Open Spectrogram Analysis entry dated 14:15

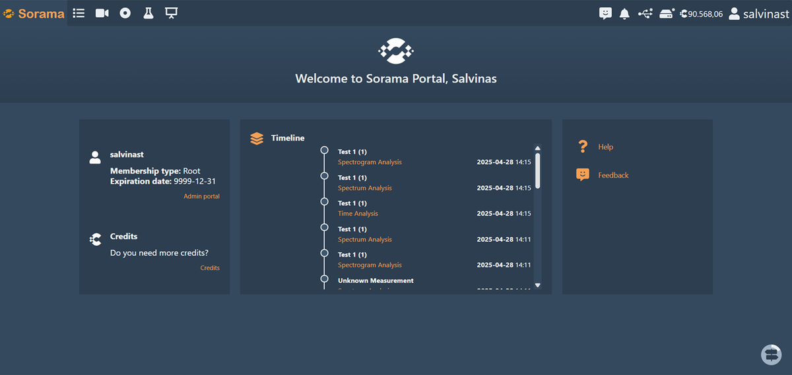(x=370, y=162)
